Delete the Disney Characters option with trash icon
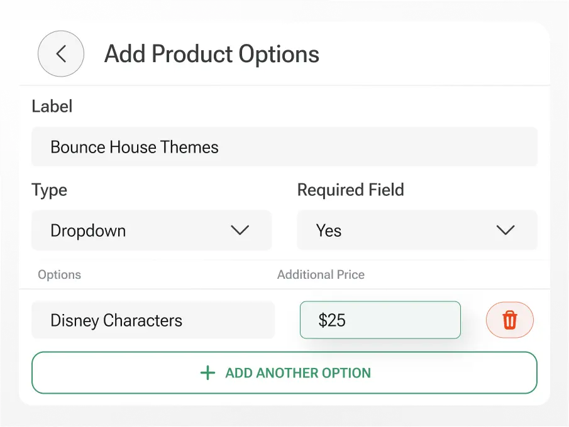 [509, 320]
